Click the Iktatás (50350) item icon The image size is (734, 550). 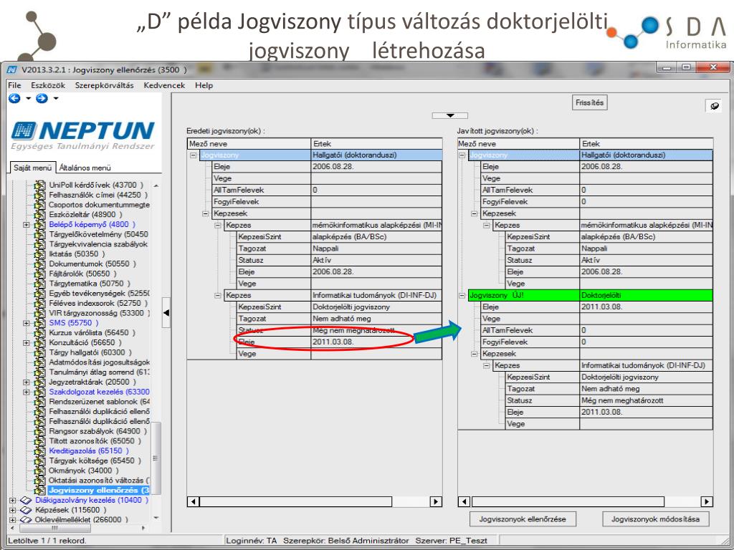[40, 254]
